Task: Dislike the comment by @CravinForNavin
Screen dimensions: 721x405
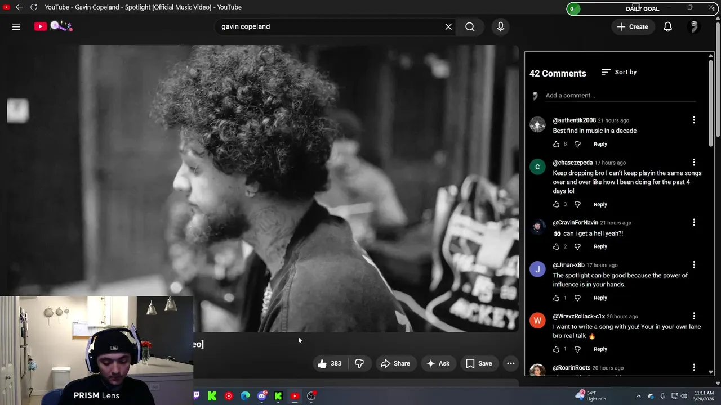Action: tap(577, 246)
